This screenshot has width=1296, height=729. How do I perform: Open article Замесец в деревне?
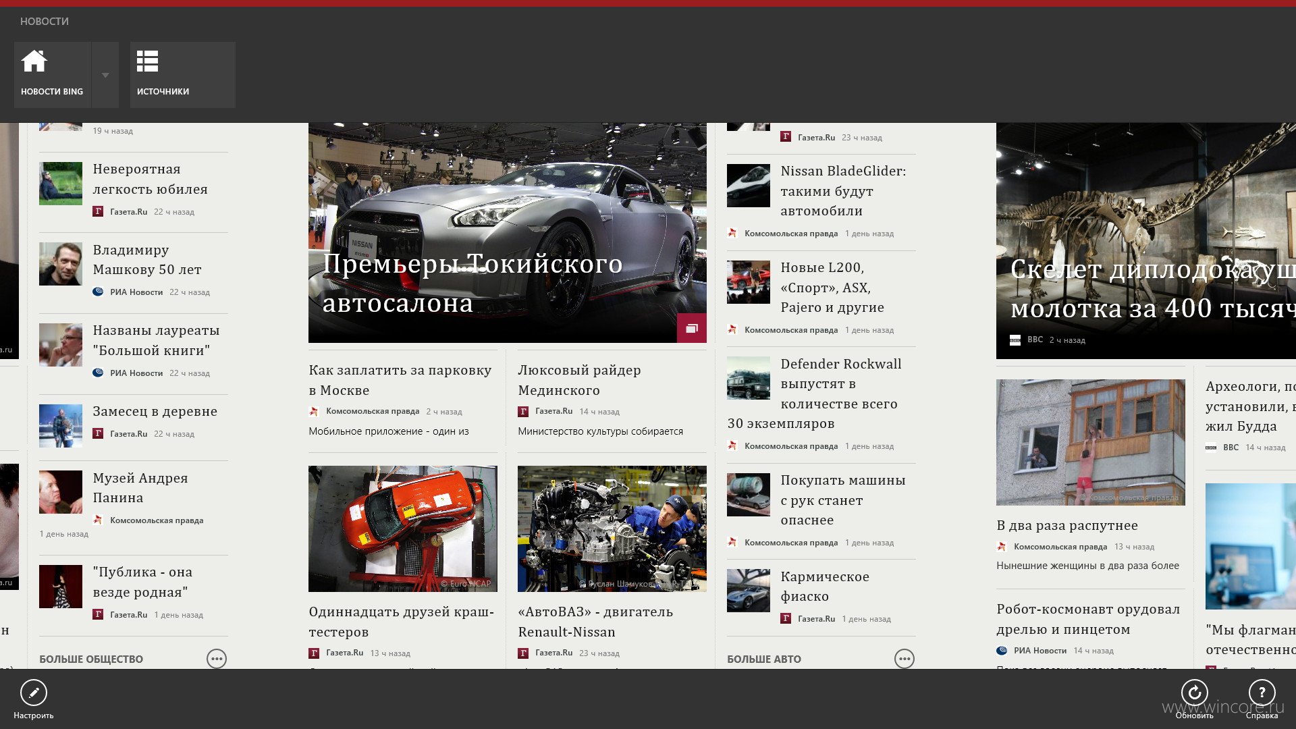[155, 411]
